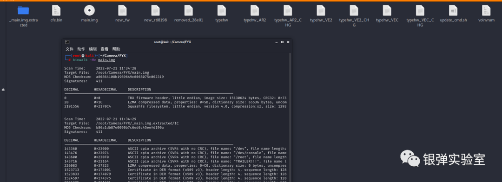Select the typehw_AR2_CHG file icon
The image size is (502, 182).
point(288,11)
